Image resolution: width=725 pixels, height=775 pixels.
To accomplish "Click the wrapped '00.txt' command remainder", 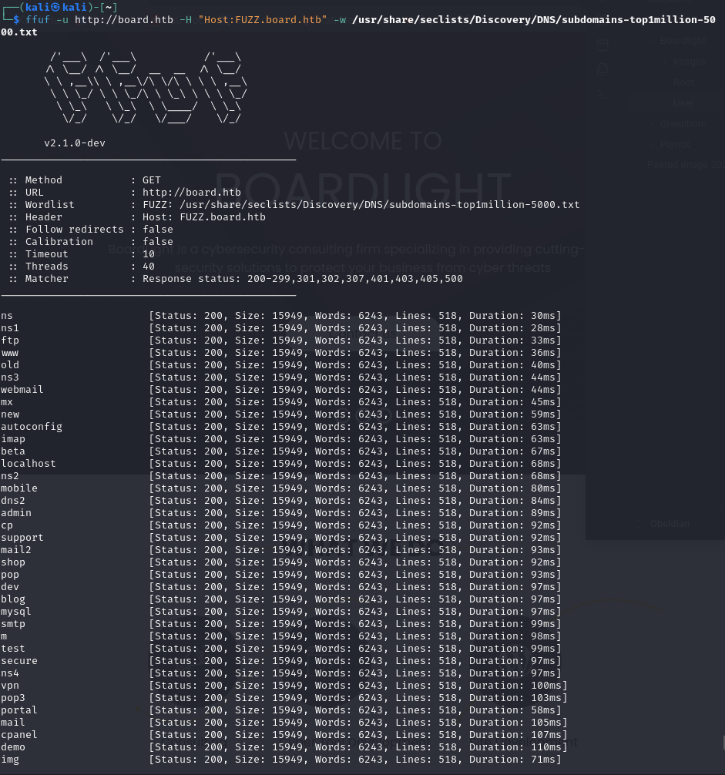I will point(18,32).
